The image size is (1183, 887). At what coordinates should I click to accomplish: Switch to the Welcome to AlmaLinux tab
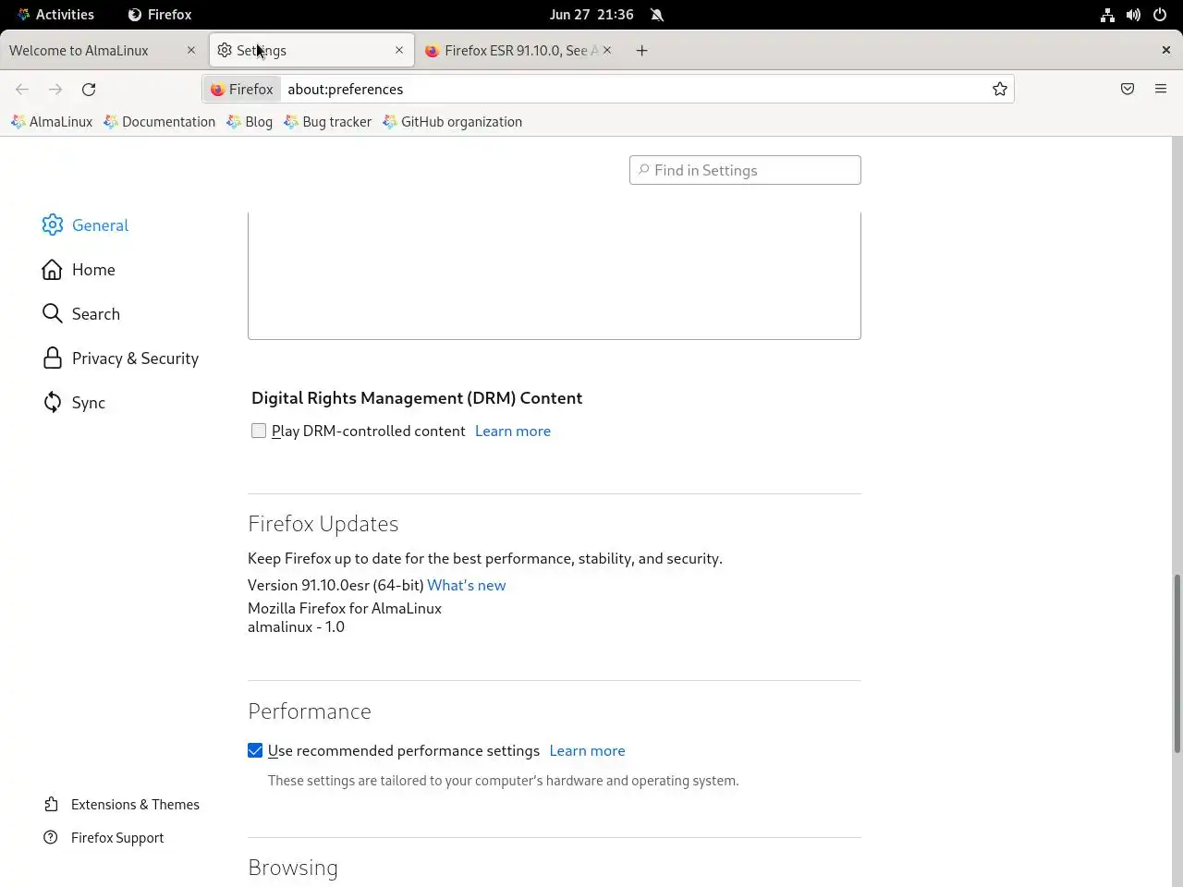point(102,51)
